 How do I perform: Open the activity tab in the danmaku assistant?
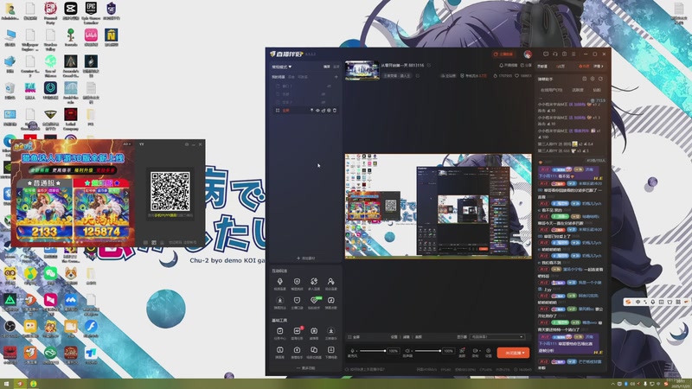tap(578, 90)
